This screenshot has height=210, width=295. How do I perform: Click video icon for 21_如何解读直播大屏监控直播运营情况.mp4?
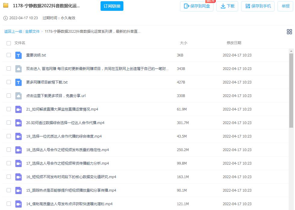(x=18, y=109)
